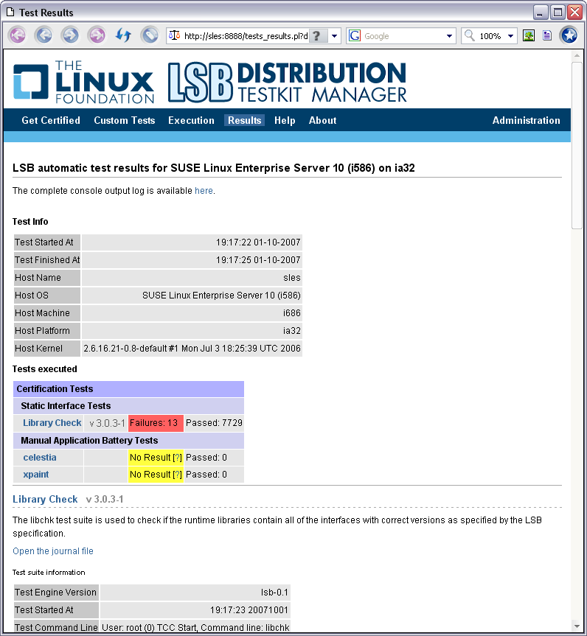Open the celestia test link

[40, 458]
